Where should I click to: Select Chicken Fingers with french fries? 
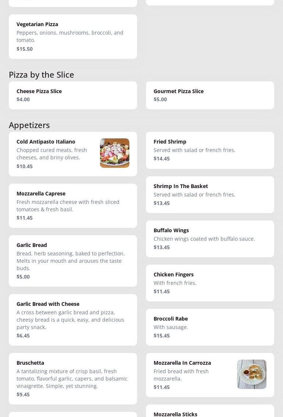pyautogui.click(x=210, y=283)
